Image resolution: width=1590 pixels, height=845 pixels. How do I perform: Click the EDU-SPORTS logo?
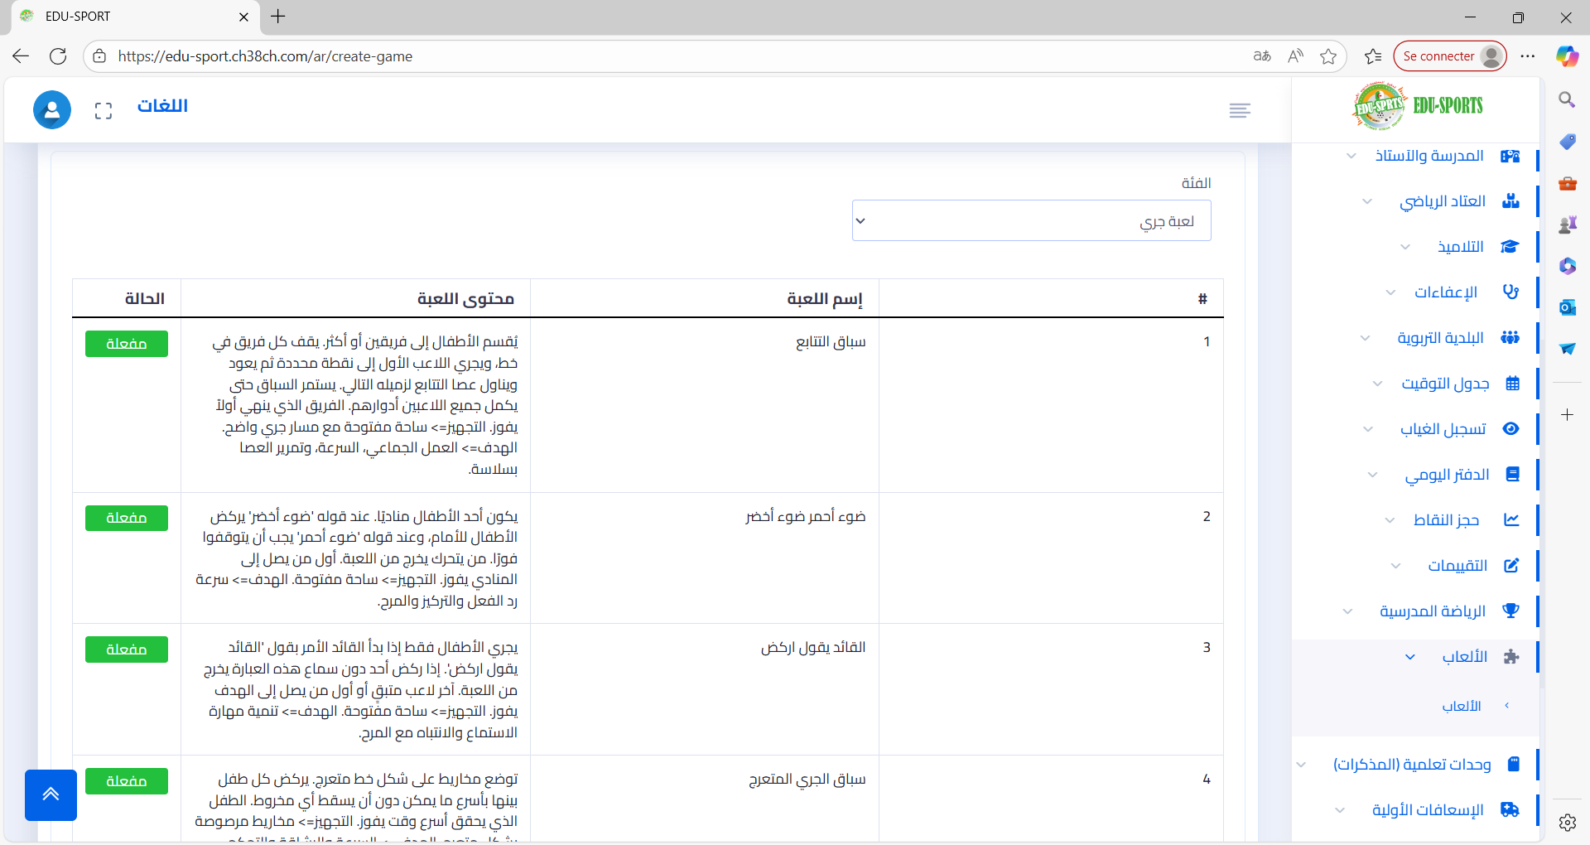click(x=1417, y=106)
